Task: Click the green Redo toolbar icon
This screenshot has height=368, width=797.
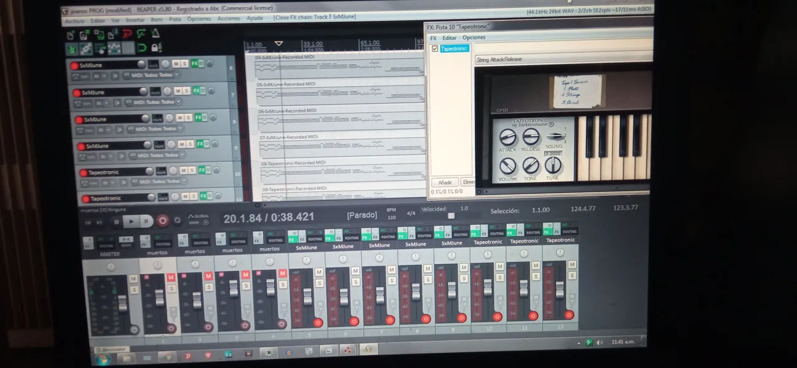Action: coord(141,34)
